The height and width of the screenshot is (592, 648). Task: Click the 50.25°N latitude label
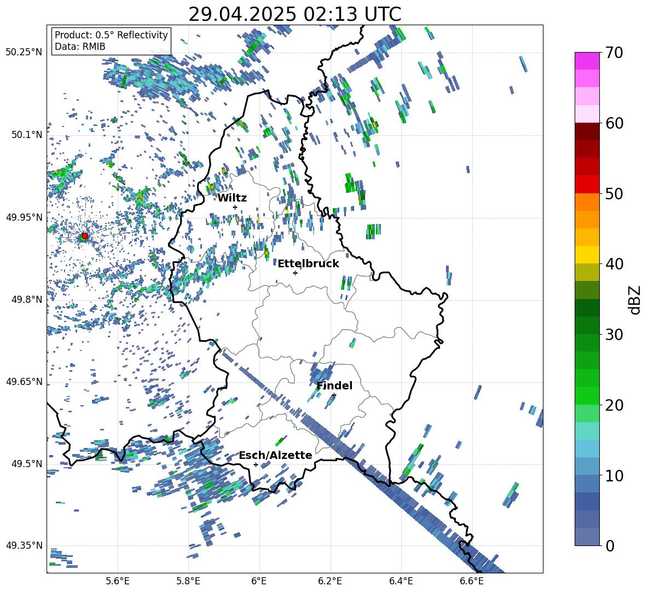(x=24, y=53)
